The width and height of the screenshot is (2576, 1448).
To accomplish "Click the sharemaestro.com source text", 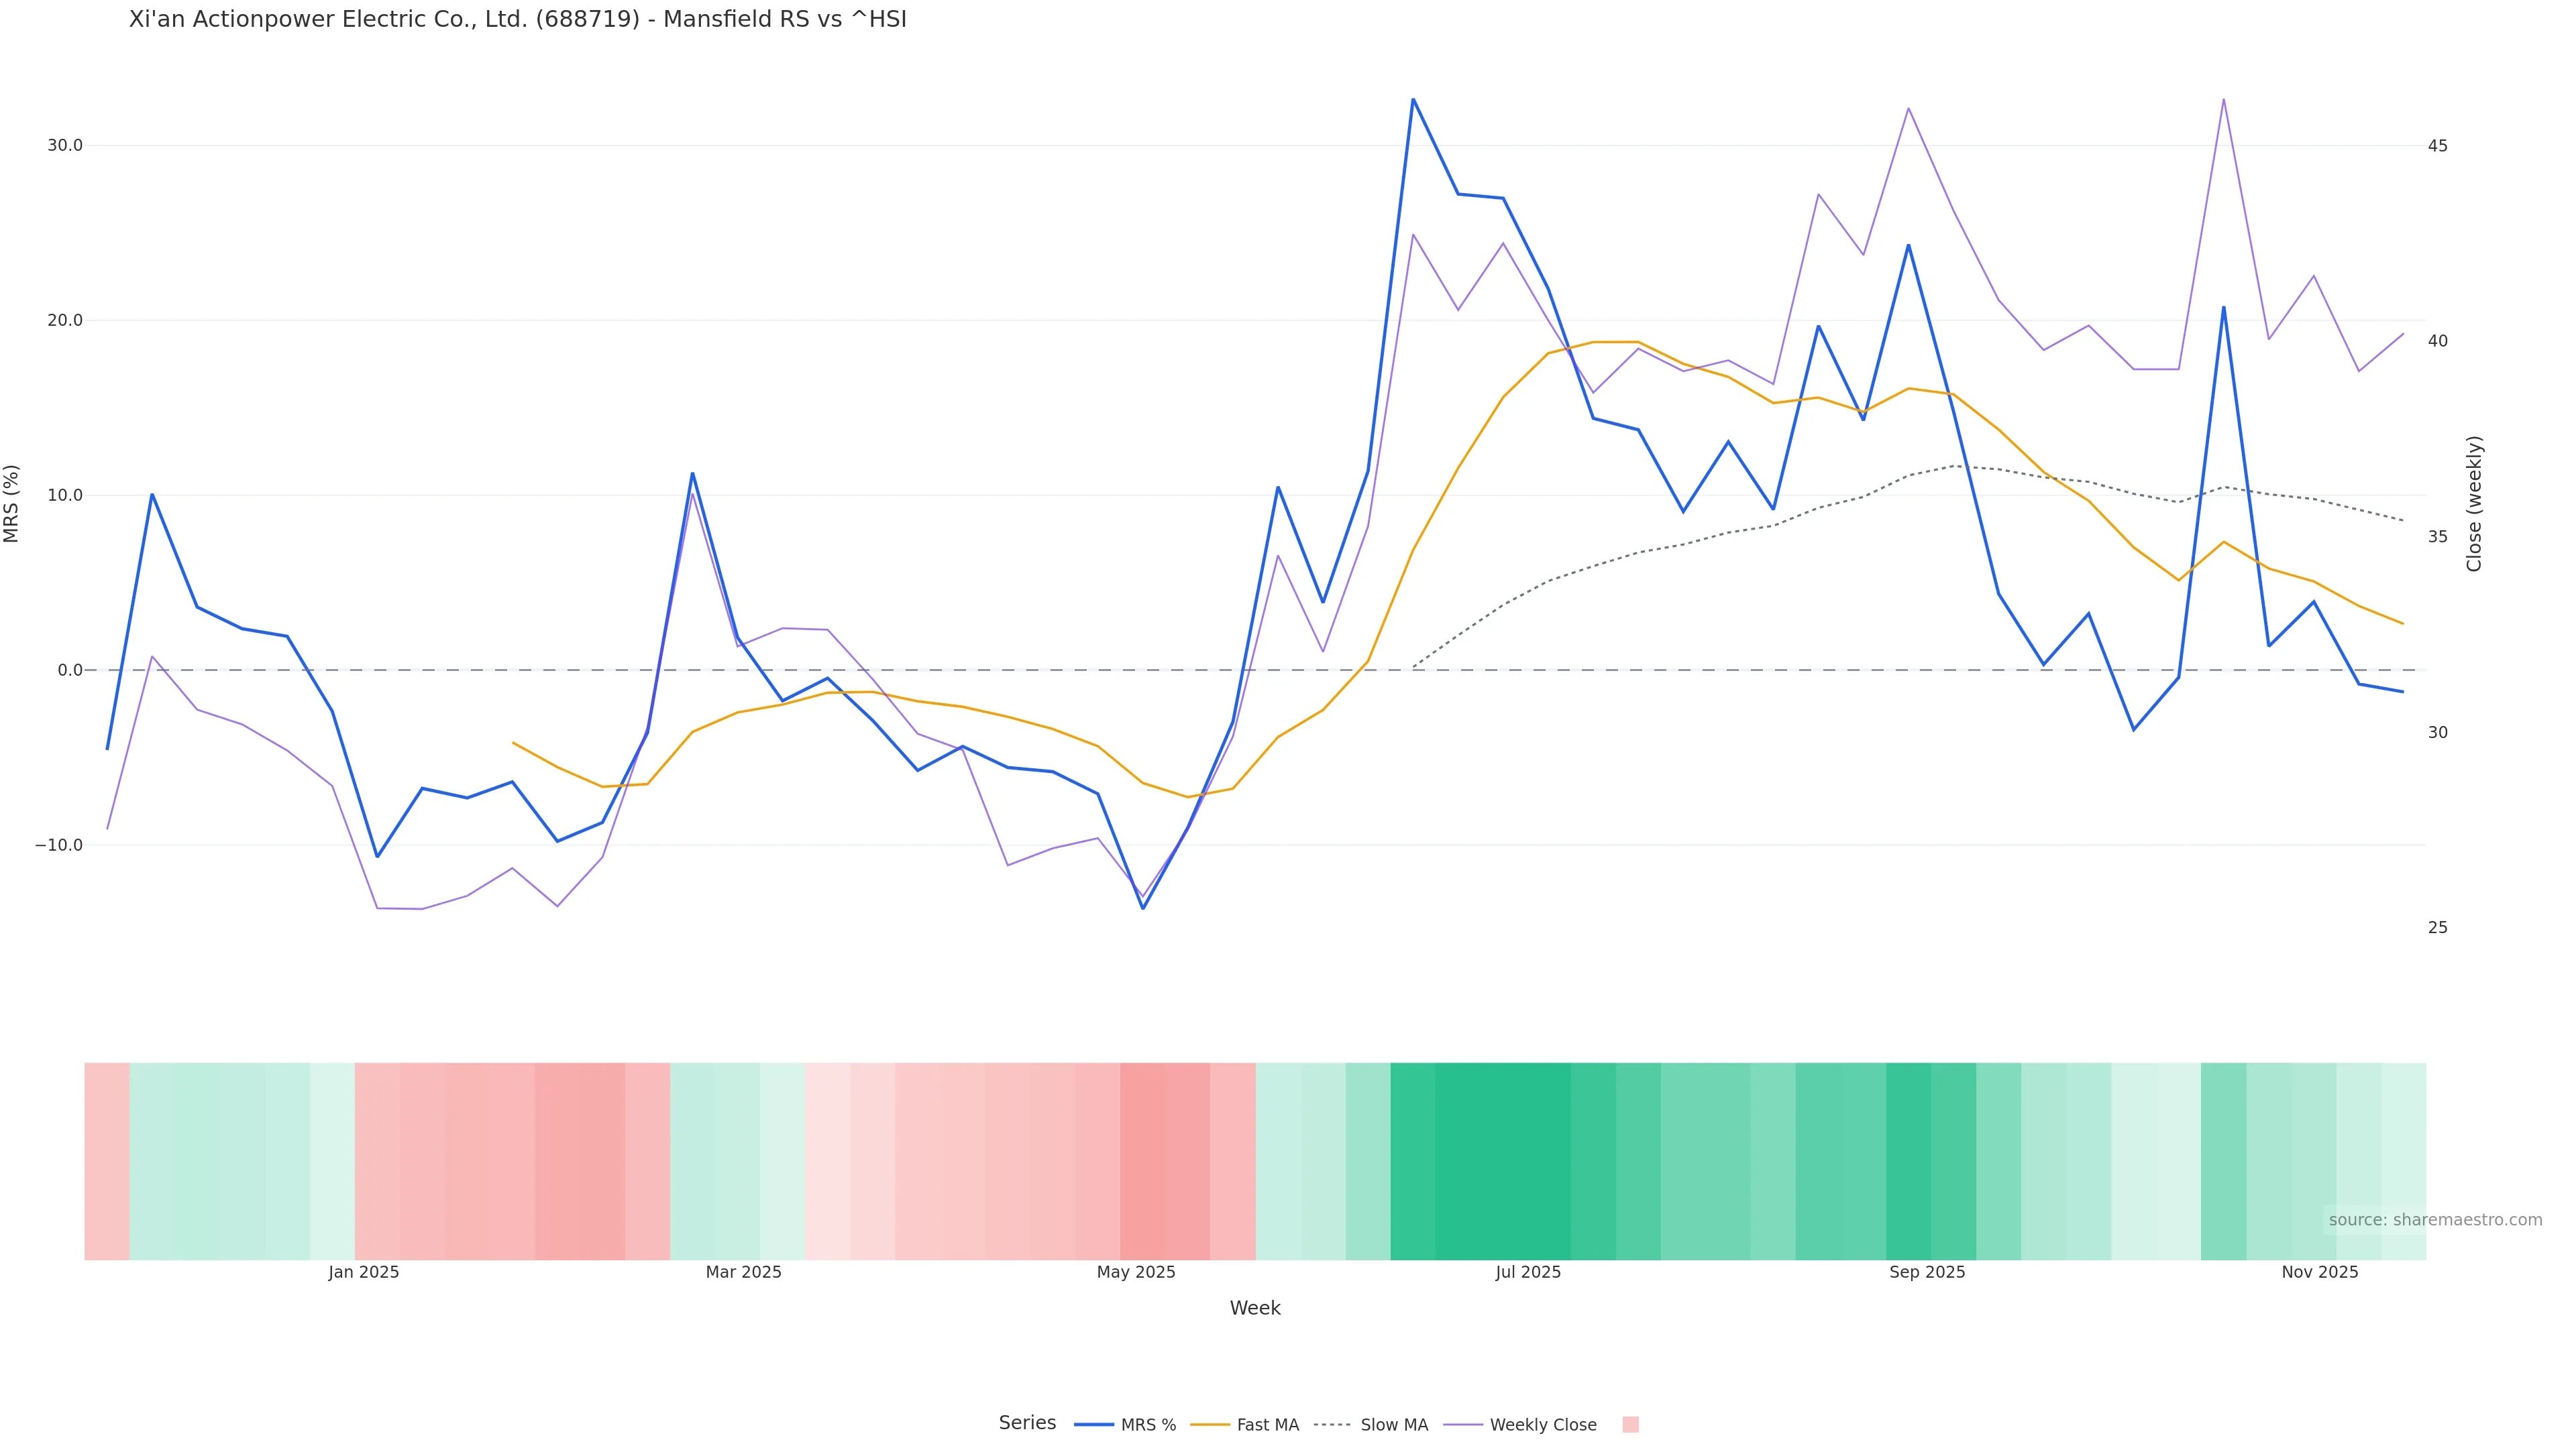I will (2434, 1220).
